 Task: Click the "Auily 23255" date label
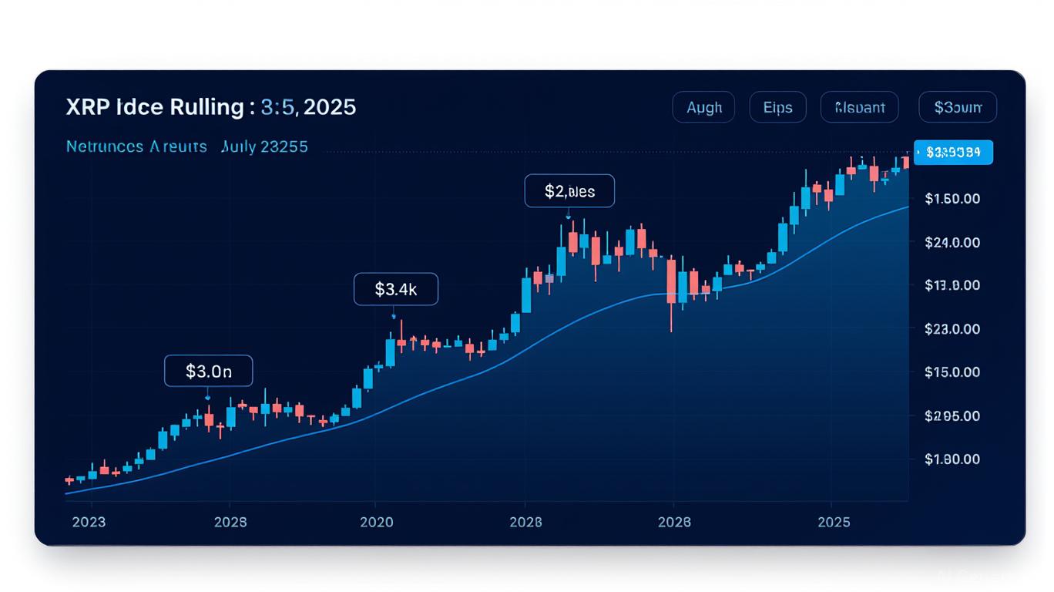(x=264, y=146)
